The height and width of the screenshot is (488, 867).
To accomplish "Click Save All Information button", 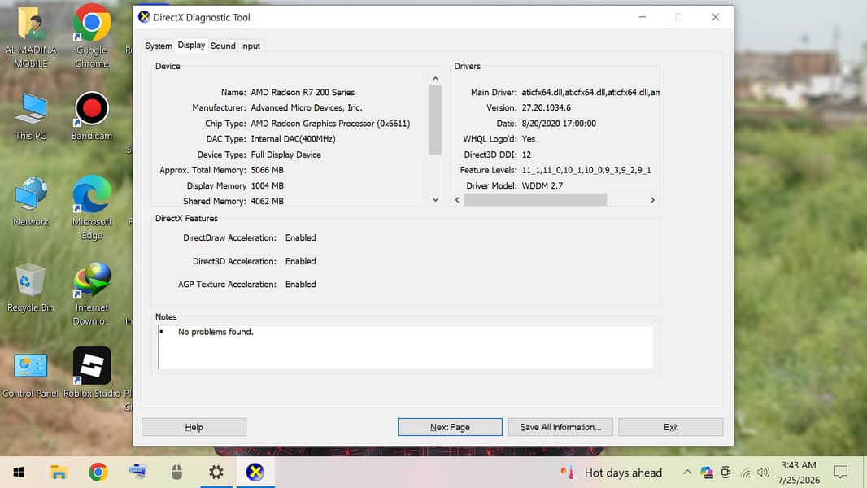I will pos(560,427).
